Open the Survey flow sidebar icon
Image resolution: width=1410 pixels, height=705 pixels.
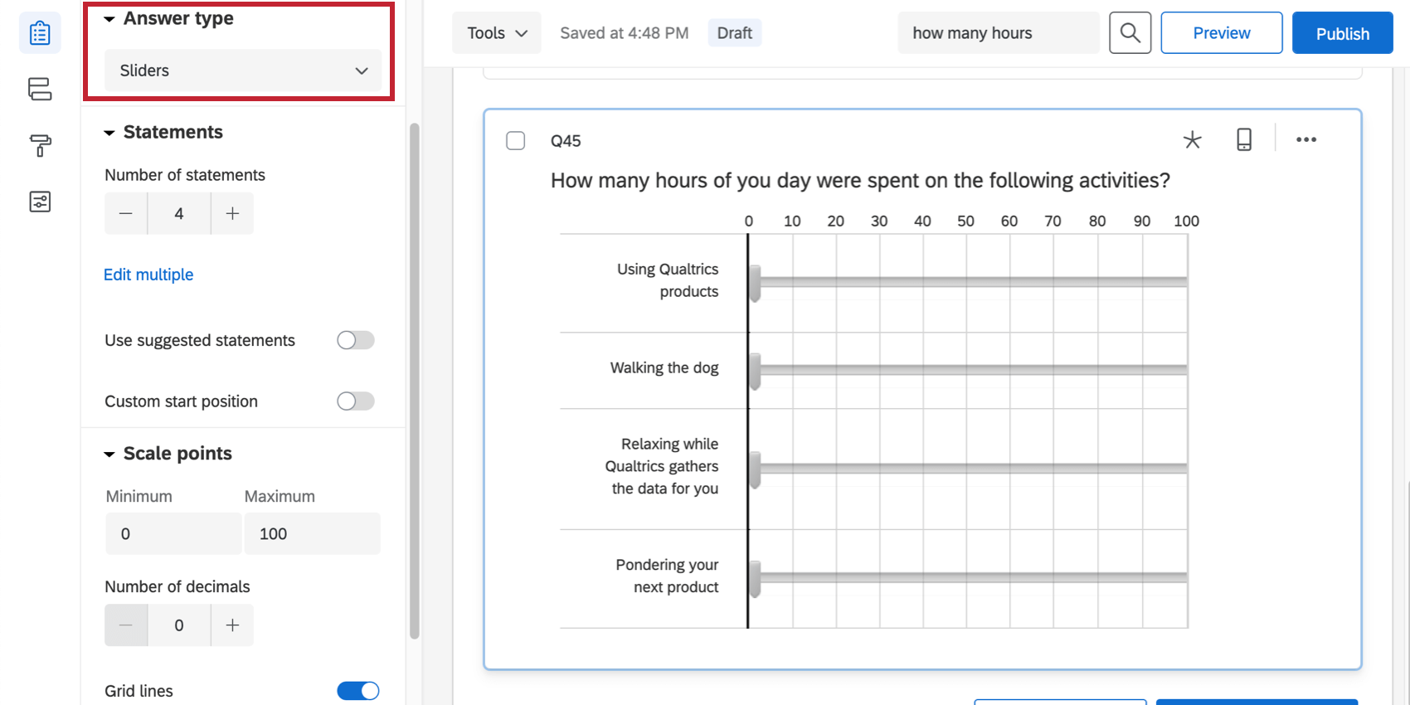tap(40, 89)
